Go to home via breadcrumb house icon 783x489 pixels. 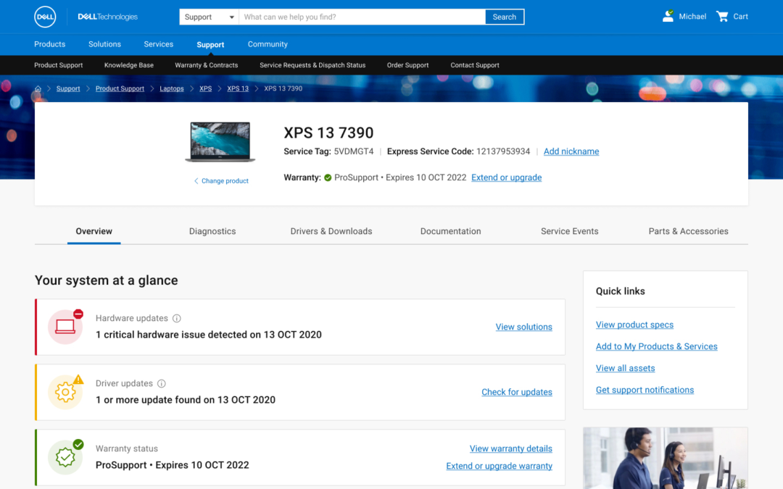click(38, 88)
